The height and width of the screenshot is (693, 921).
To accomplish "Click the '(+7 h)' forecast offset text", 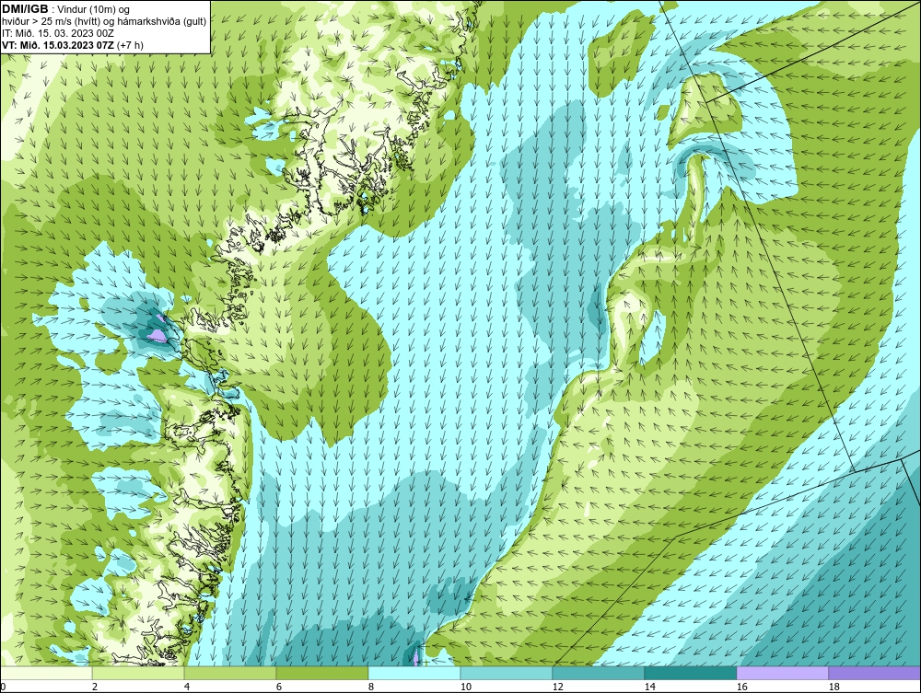I will (x=131, y=45).
